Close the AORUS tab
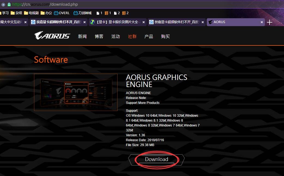The height and width of the screenshot is (176, 284). point(262,22)
